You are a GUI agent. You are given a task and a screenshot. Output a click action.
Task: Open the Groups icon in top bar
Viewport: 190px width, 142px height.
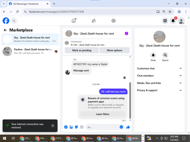(113, 21)
